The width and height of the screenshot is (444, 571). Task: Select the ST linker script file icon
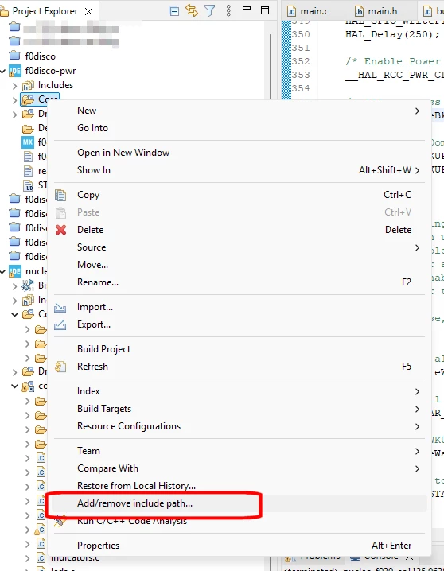pyautogui.click(x=28, y=185)
